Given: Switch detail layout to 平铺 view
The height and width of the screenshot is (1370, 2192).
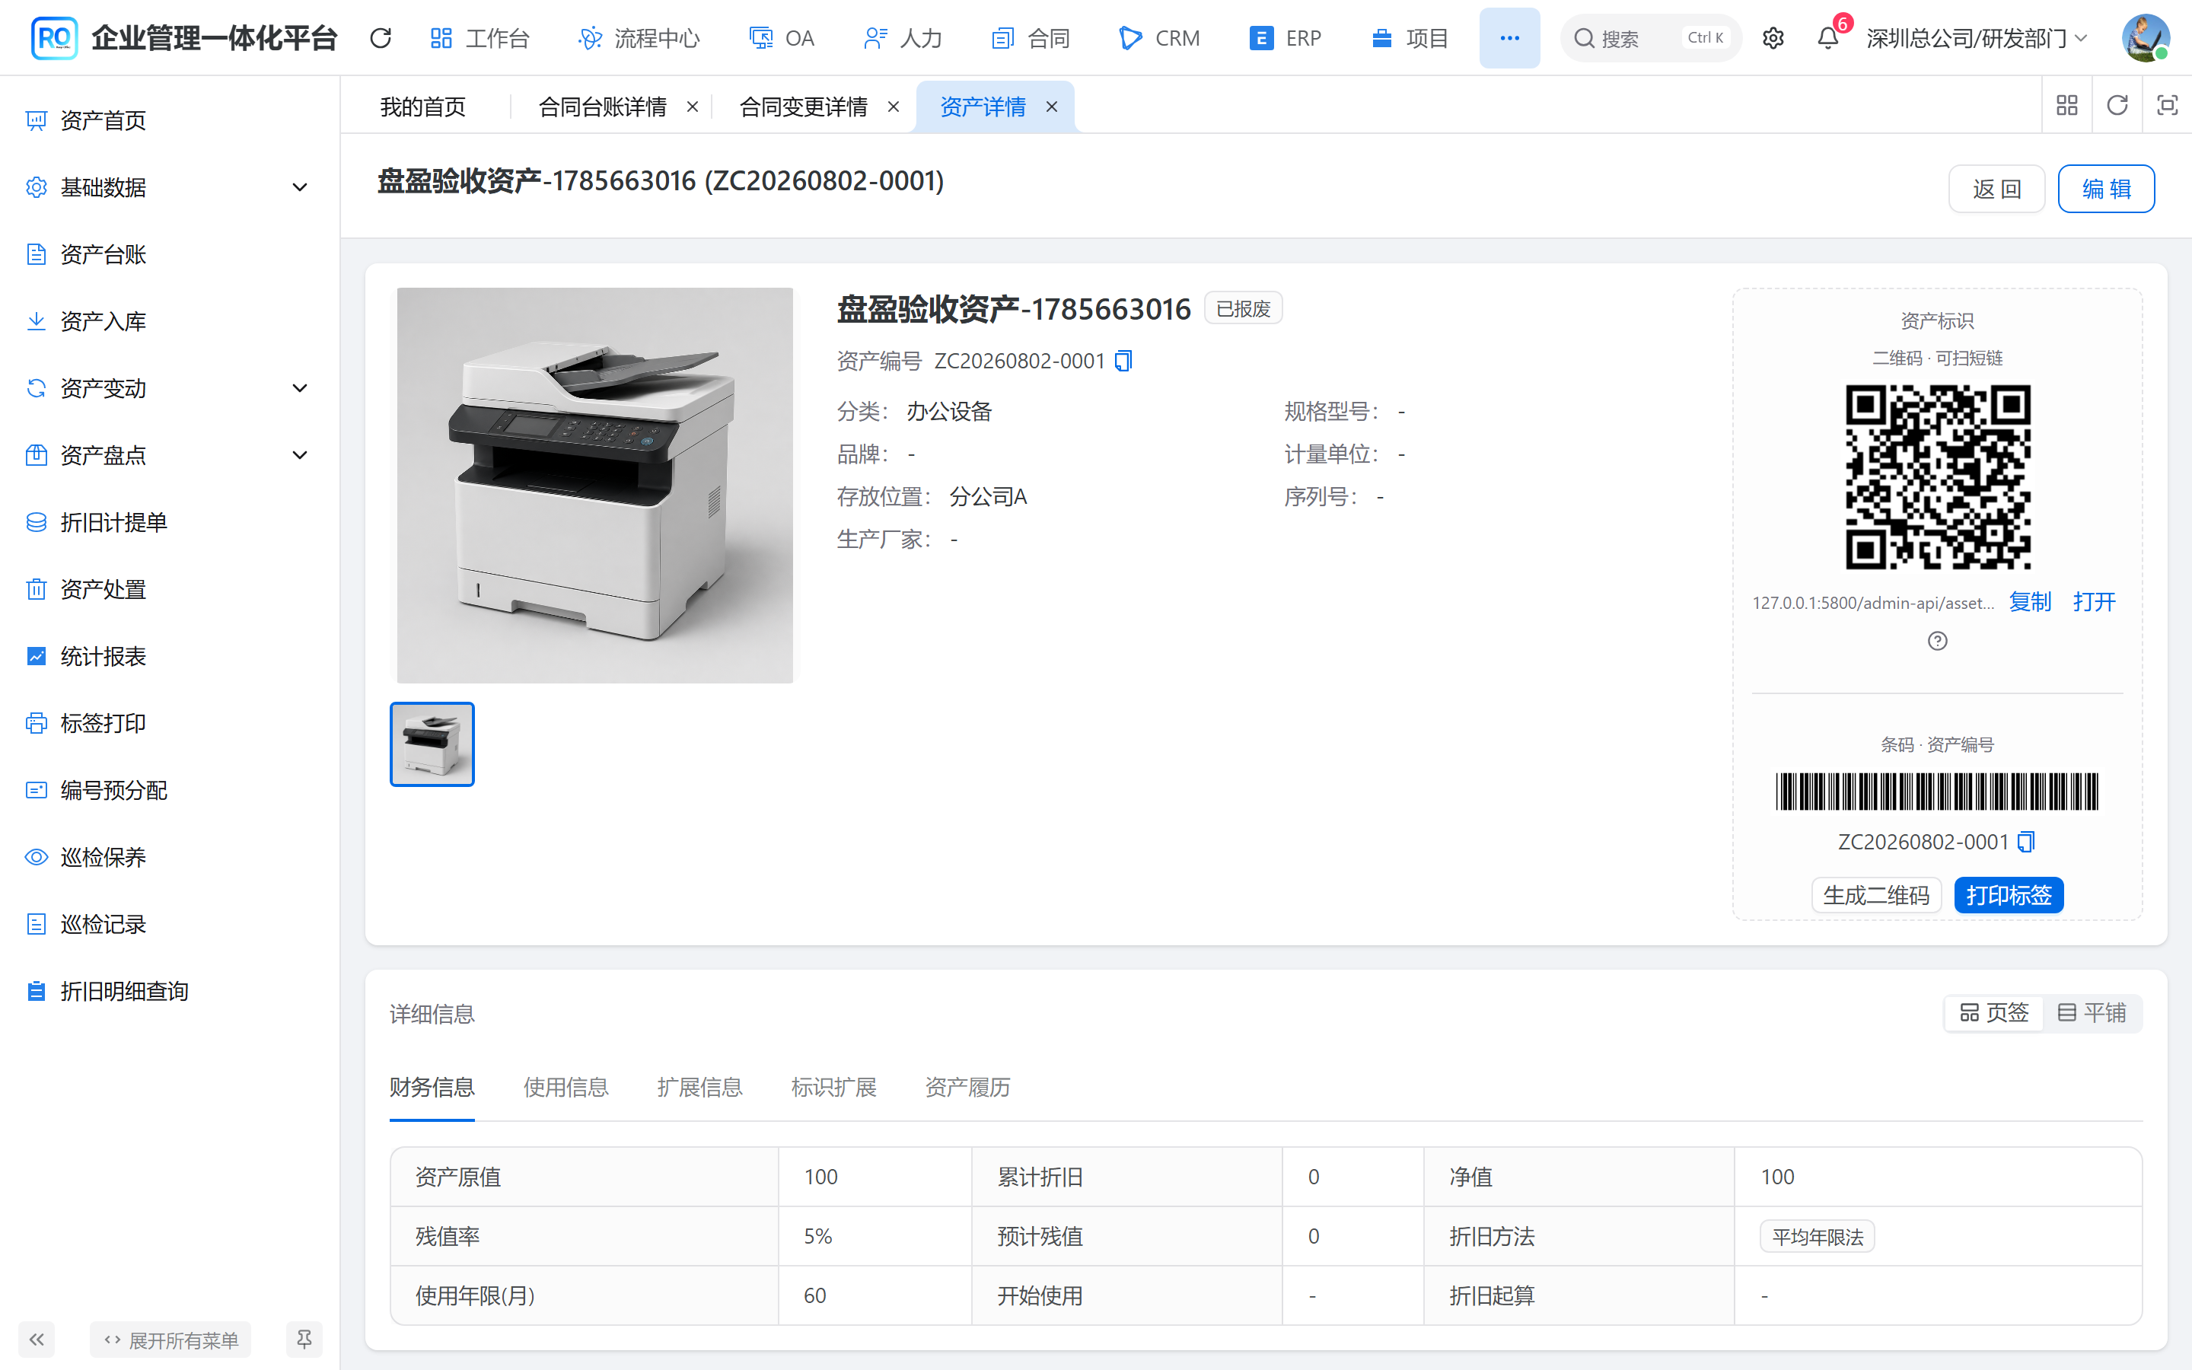Looking at the screenshot, I should [x=2092, y=1012].
